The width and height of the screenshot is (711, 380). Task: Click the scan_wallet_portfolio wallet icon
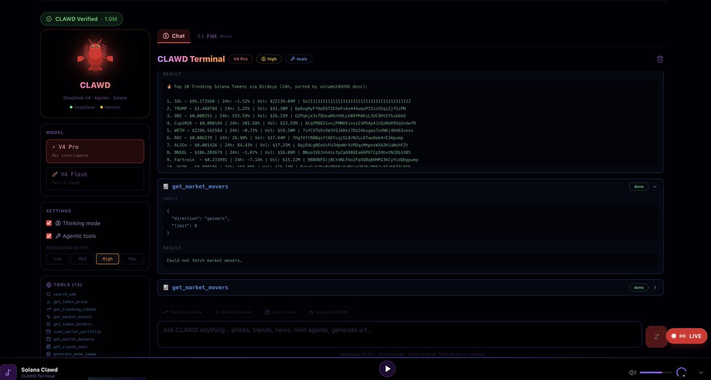[x=49, y=331]
